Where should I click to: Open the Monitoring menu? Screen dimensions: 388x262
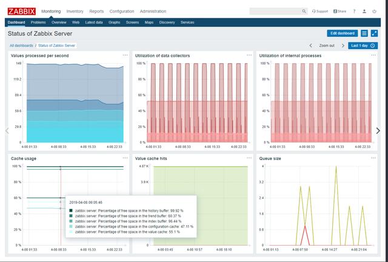pyautogui.click(x=51, y=12)
